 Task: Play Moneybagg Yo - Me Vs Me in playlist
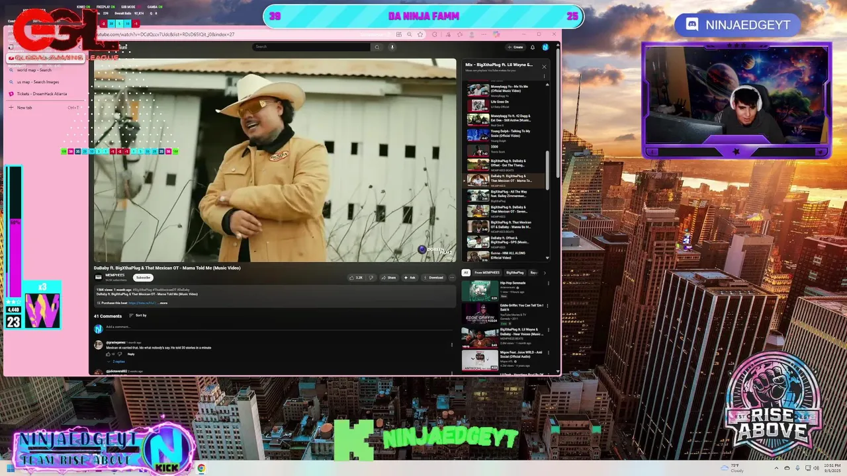click(x=506, y=89)
